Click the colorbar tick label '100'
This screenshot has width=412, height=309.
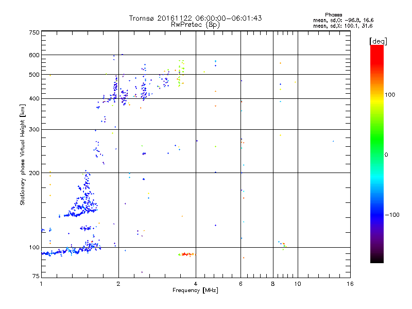(x=390, y=95)
